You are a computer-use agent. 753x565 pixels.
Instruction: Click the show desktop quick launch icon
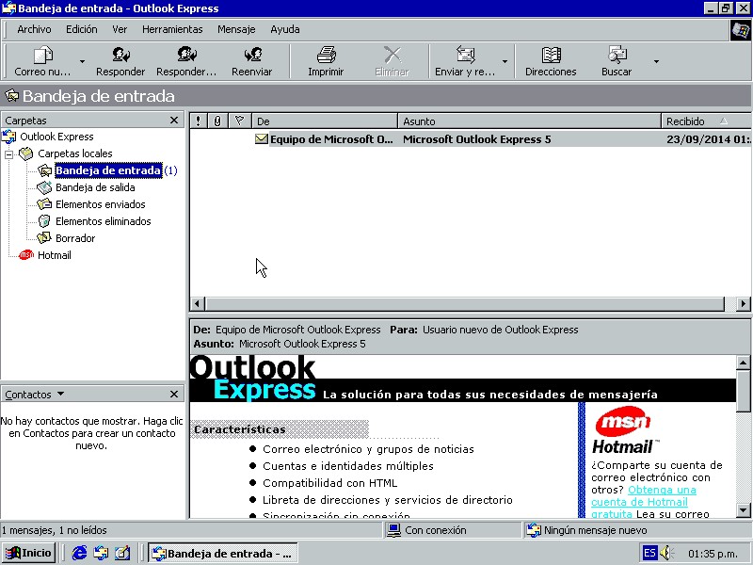(122, 553)
